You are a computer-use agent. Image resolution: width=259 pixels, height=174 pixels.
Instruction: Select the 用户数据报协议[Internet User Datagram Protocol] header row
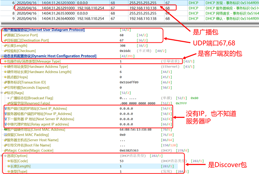coord(44,30)
